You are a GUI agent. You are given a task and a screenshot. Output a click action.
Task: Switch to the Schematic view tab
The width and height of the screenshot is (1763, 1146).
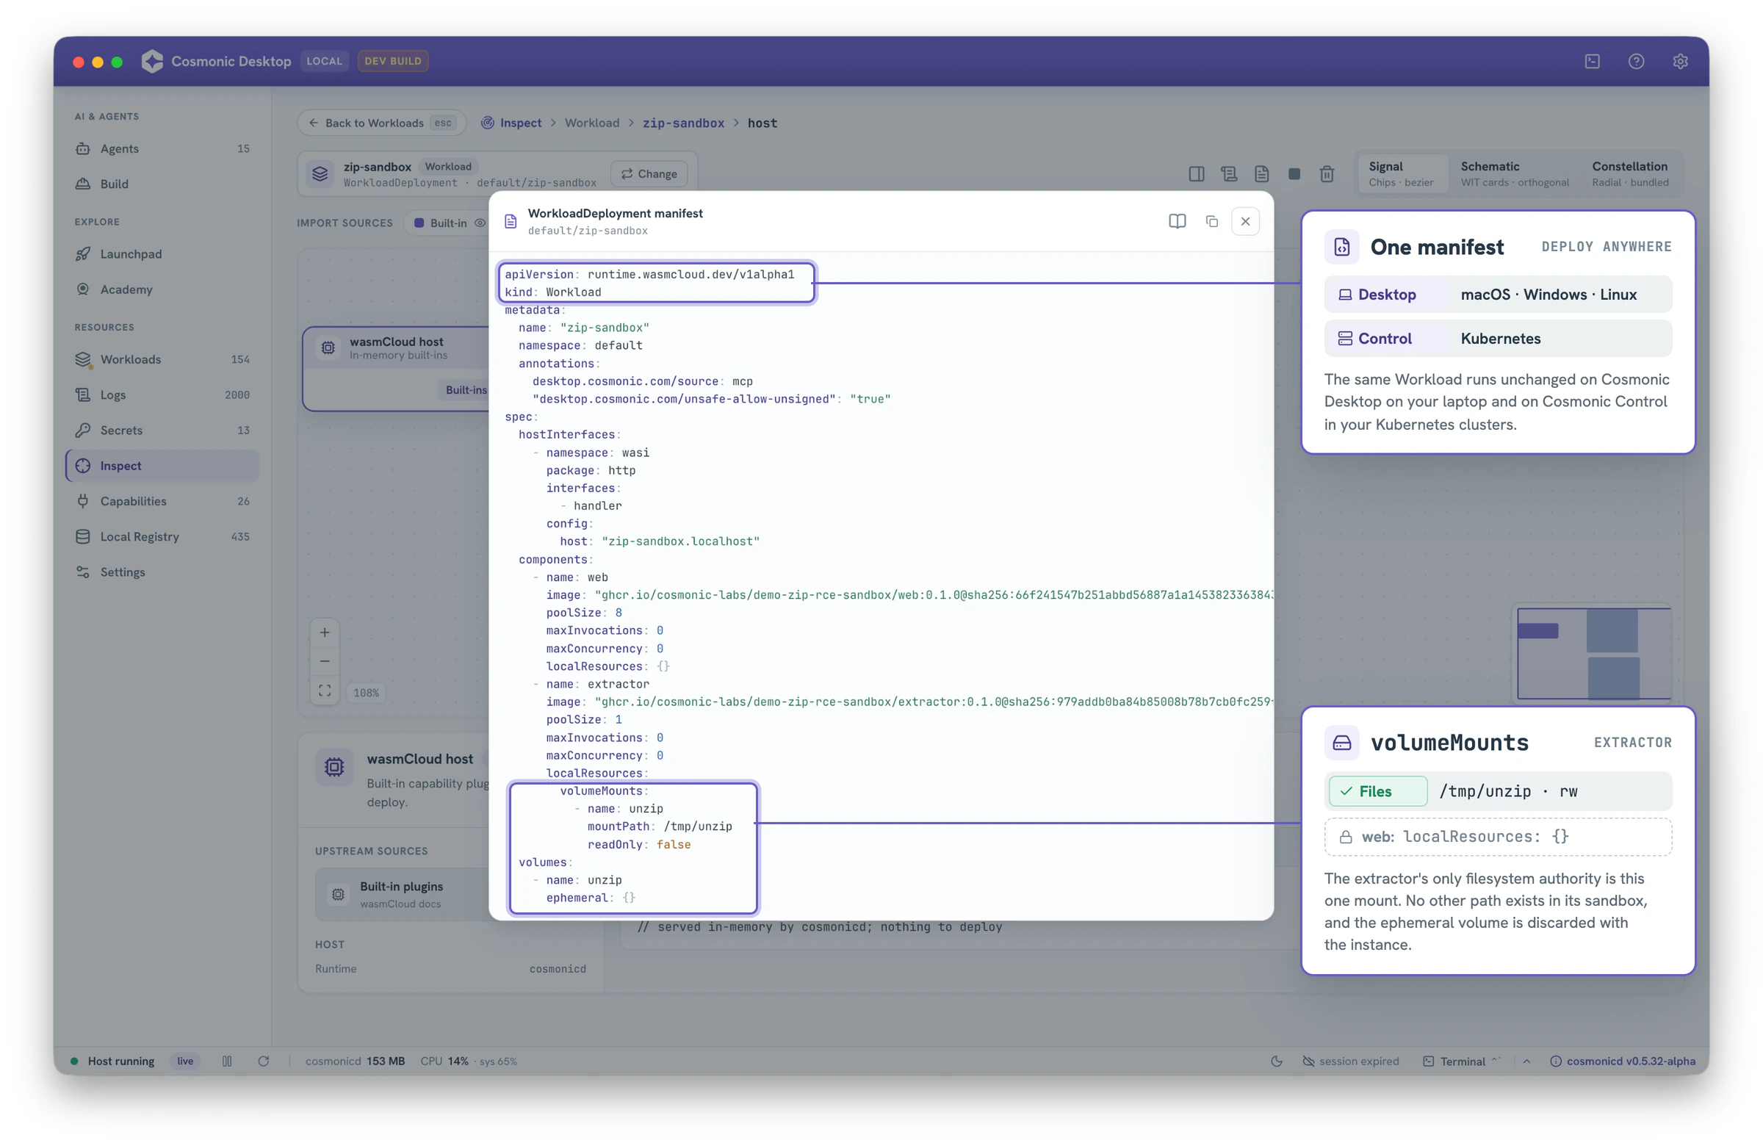(1514, 173)
